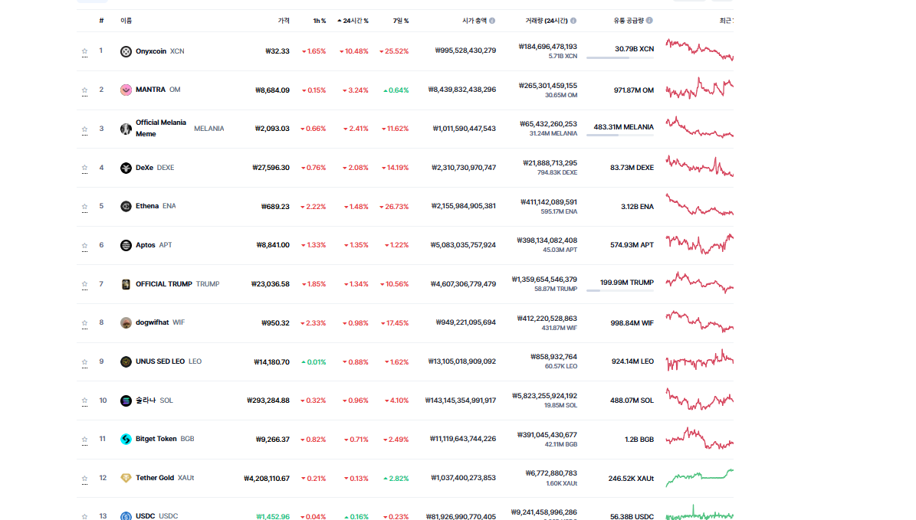Star Ethena row
The height and width of the screenshot is (520, 916).
[85, 207]
